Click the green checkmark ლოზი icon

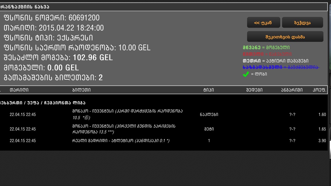246,74
